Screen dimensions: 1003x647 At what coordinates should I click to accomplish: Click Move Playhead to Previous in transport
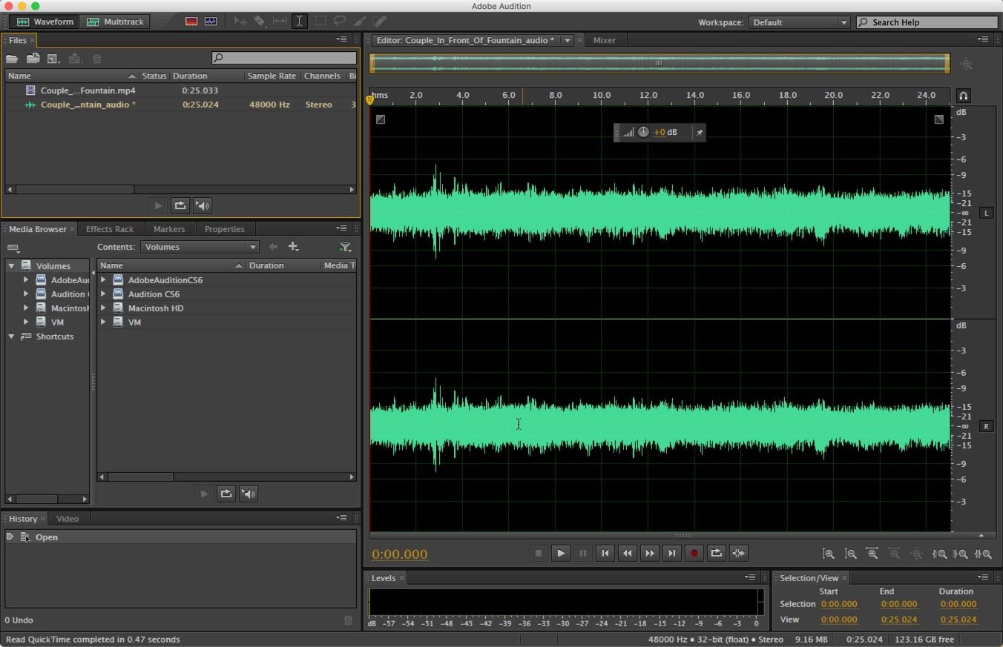605,553
